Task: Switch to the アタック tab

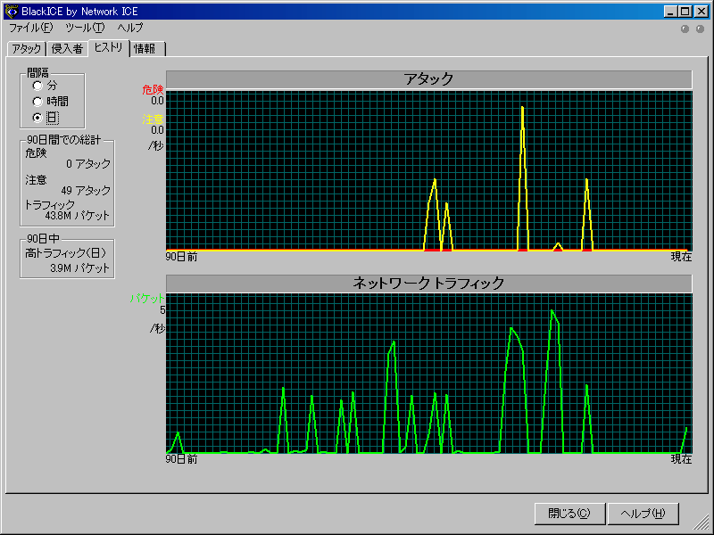Action: pos(27,49)
